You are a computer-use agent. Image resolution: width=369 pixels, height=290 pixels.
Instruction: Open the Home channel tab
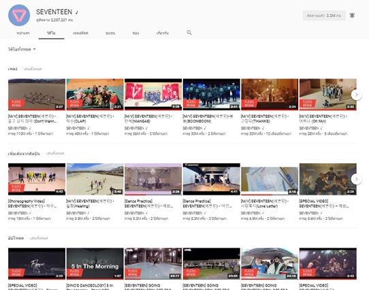click(x=23, y=33)
